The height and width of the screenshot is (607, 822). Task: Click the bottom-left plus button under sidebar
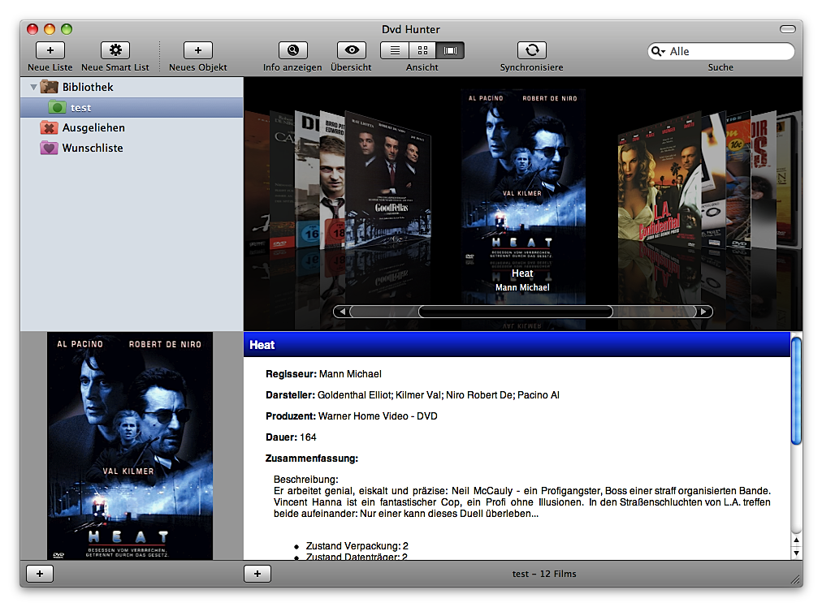[40, 574]
